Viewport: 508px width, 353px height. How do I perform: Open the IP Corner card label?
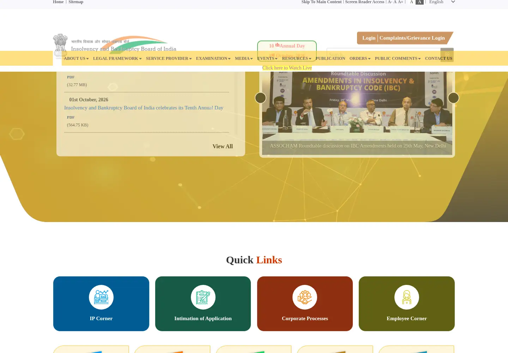click(x=101, y=318)
